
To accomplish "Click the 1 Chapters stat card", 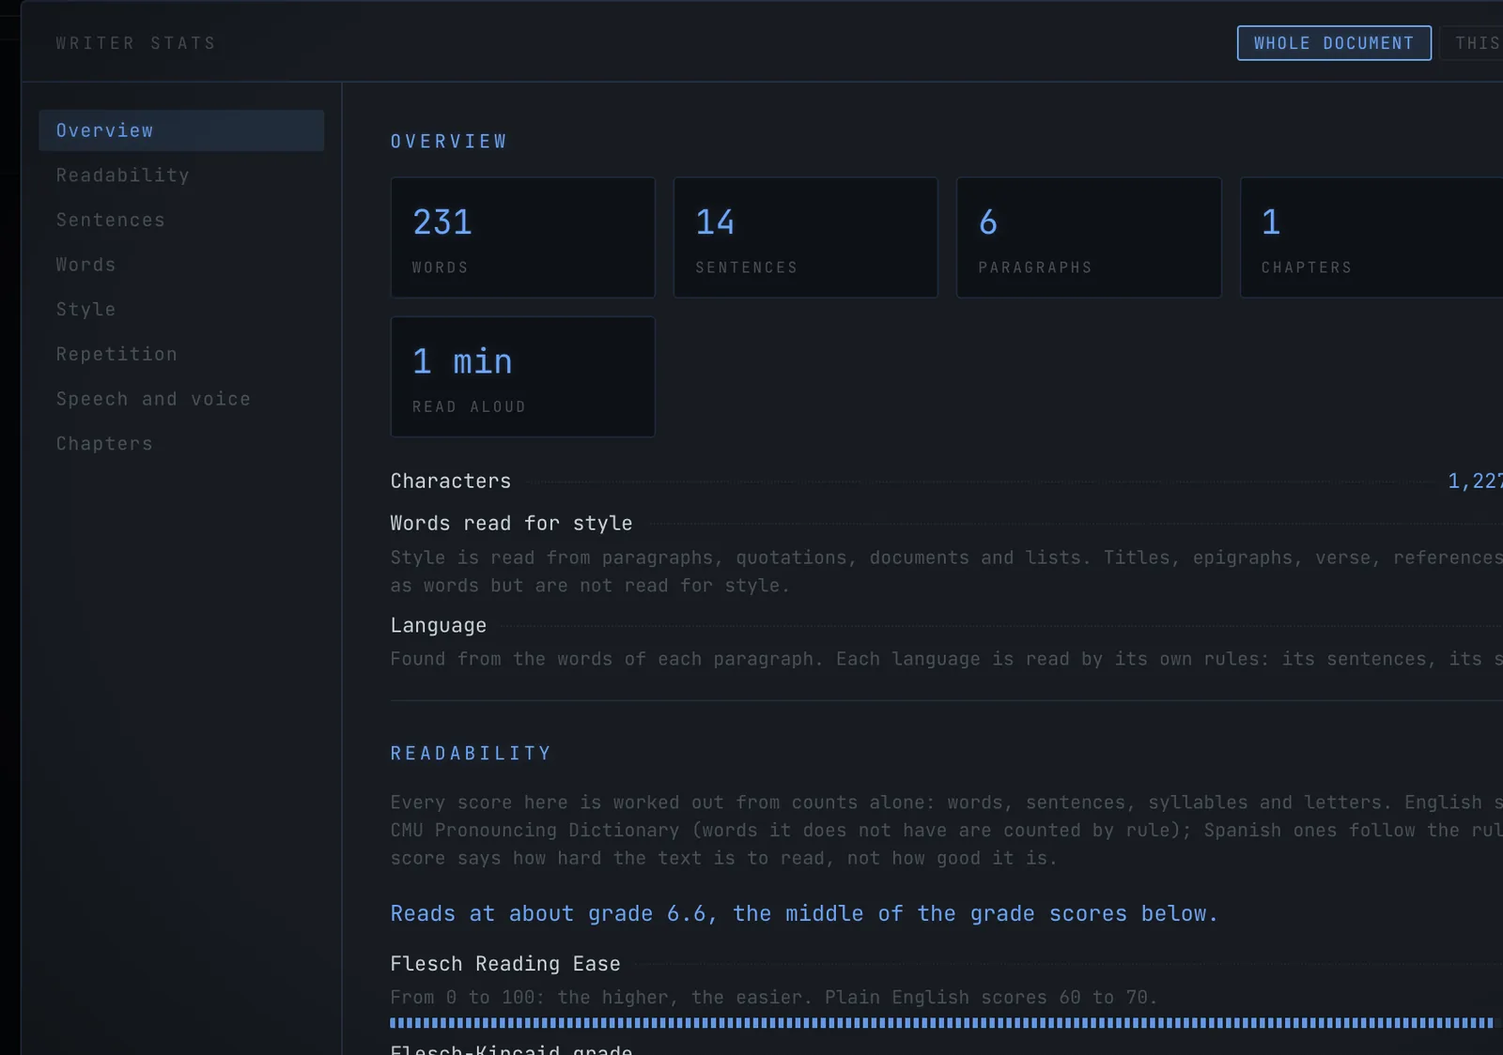I will tap(1371, 237).
